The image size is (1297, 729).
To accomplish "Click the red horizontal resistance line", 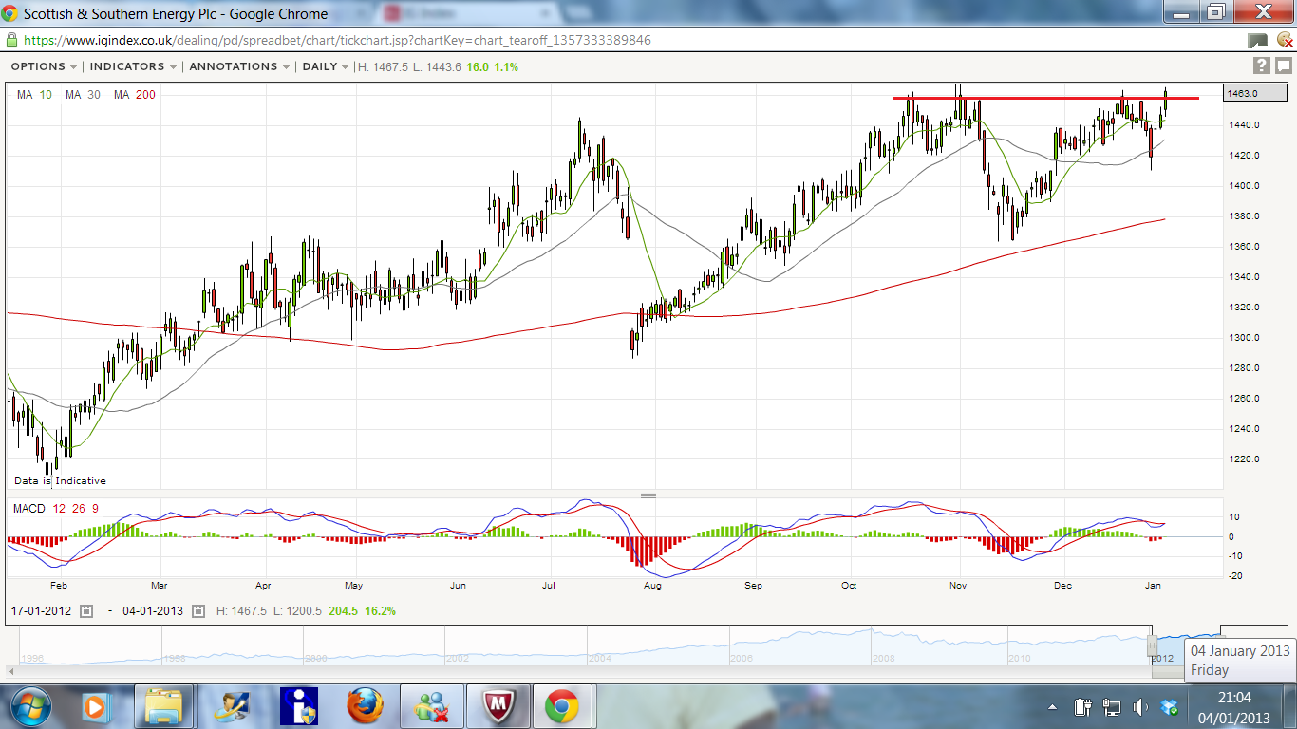I will coord(1044,98).
